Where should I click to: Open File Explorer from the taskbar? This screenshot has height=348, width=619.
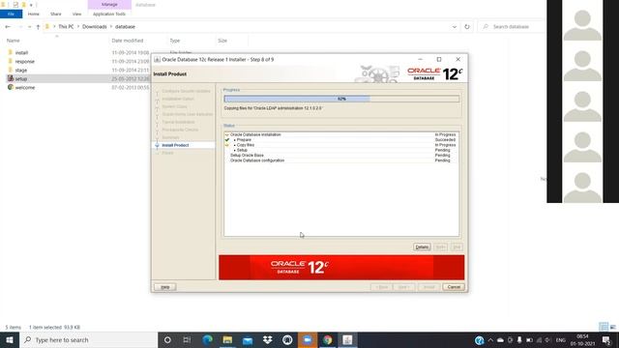tap(227, 339)
